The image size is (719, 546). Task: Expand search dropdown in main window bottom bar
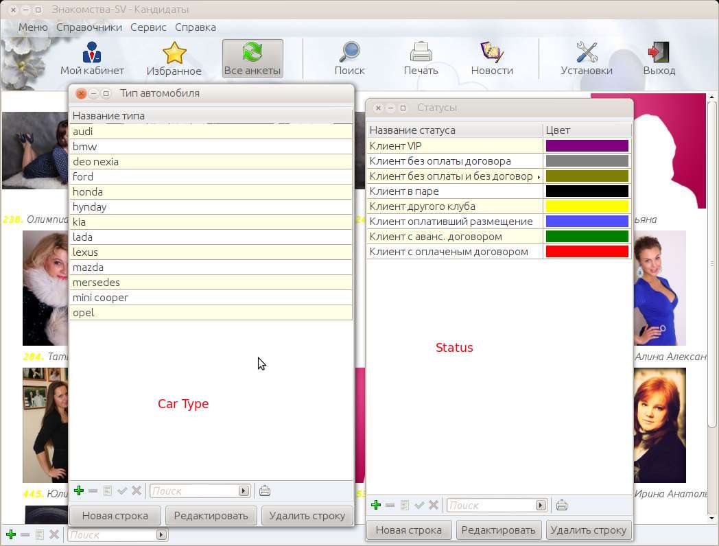(x=161, y=535)
